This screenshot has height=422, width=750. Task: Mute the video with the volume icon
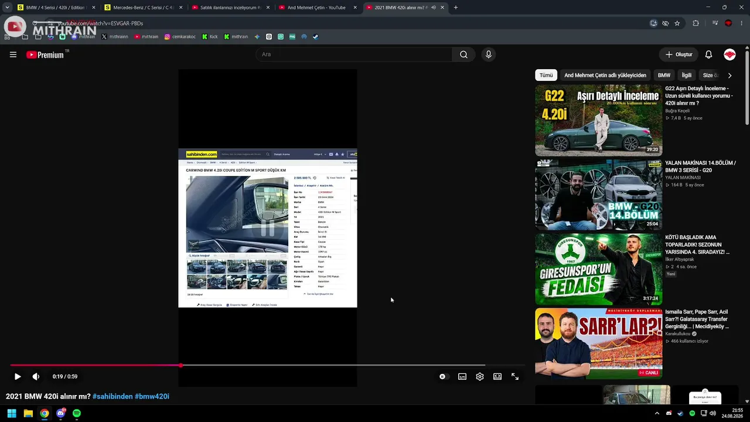pos(36,376)
